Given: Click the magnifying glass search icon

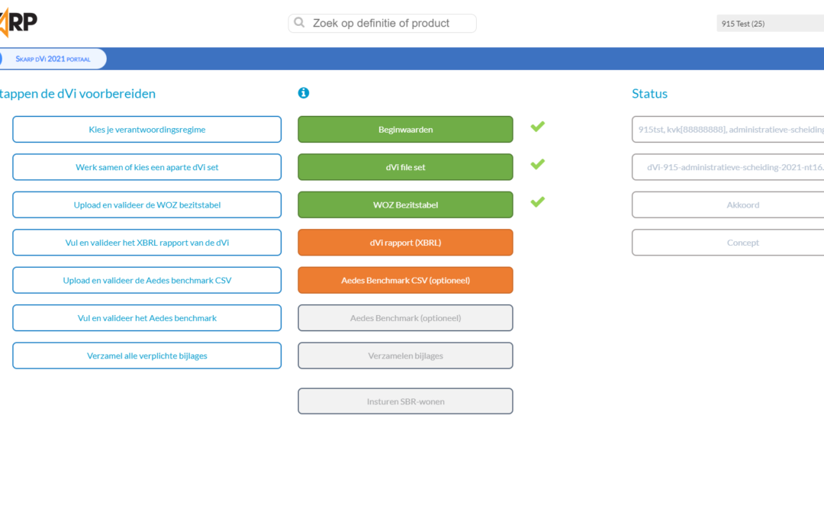Looking at the screenshot, I should coord(300,23).
